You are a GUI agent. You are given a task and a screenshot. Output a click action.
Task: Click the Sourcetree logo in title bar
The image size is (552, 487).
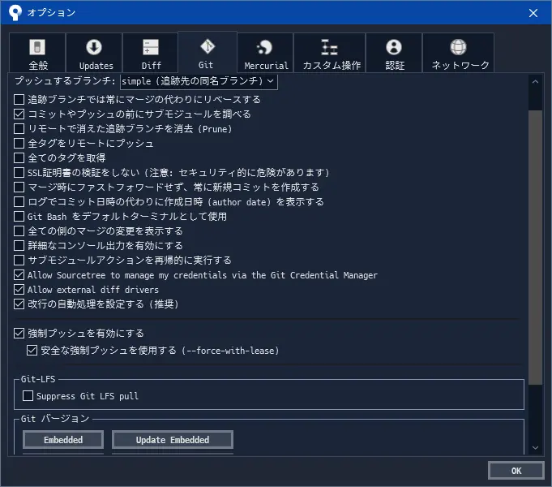[x=15, y=13]
